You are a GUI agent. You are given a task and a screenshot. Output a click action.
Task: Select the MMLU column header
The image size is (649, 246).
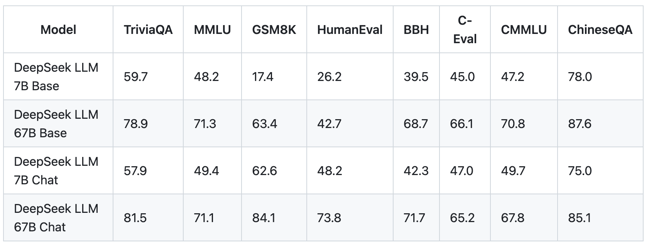coord(212,30)
